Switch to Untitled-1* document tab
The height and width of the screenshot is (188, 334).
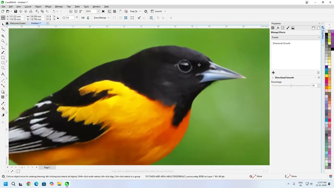[36, 23]
